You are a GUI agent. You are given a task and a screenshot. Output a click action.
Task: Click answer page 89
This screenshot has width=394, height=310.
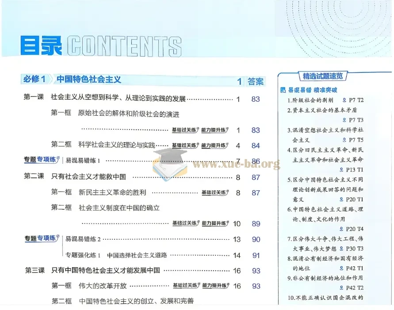pos(256,223)
